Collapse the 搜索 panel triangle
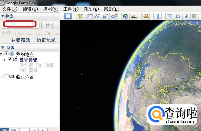 [x=2, y=16]
